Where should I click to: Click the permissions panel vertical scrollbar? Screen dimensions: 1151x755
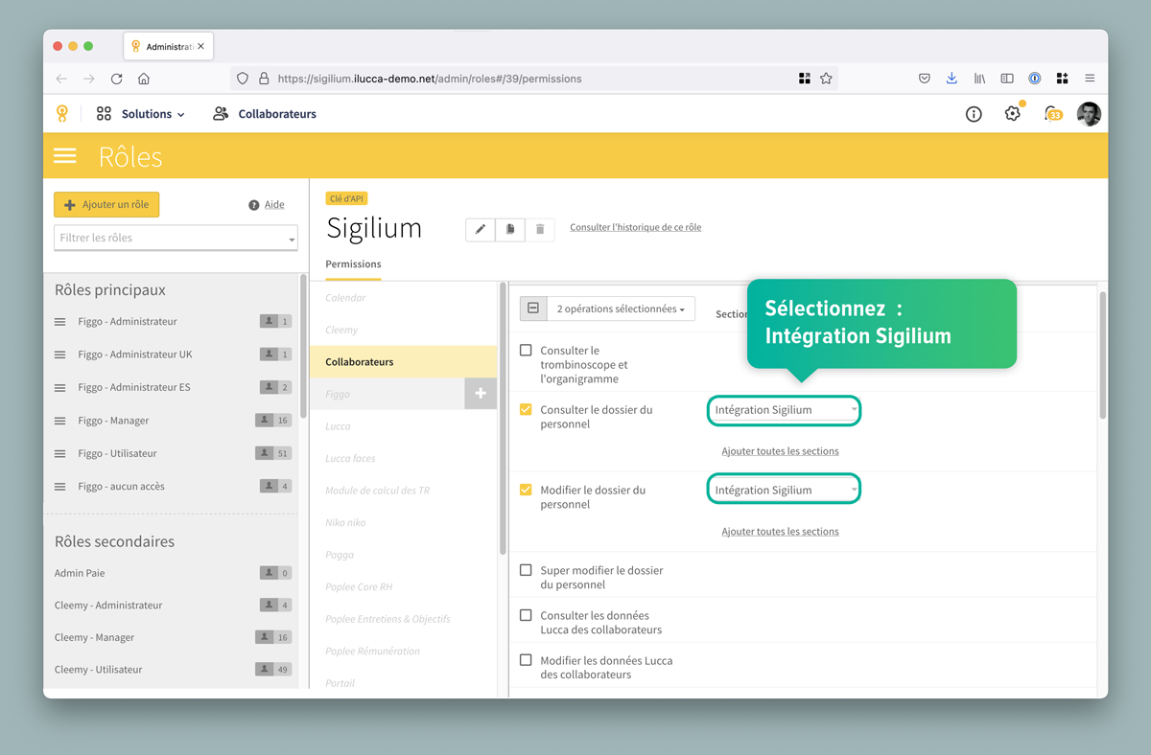(x=1102, y=355)
